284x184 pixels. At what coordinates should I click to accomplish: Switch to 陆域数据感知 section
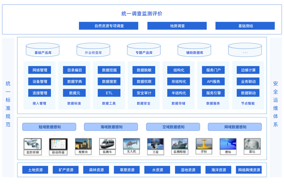49,127
